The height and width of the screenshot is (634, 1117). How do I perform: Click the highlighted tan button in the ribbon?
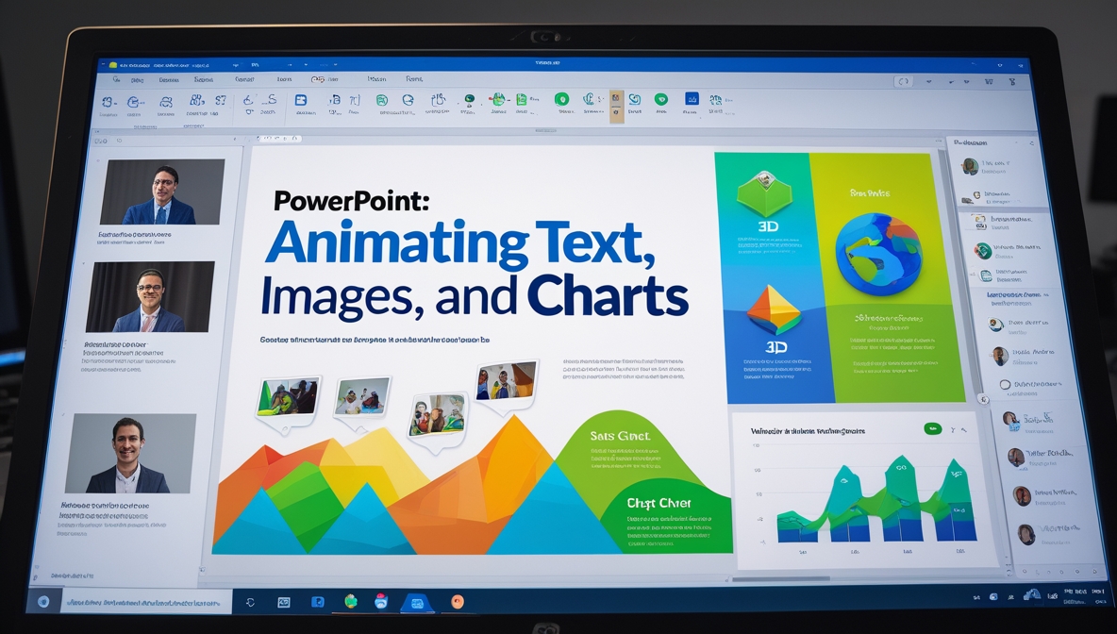tap(616, 107)
